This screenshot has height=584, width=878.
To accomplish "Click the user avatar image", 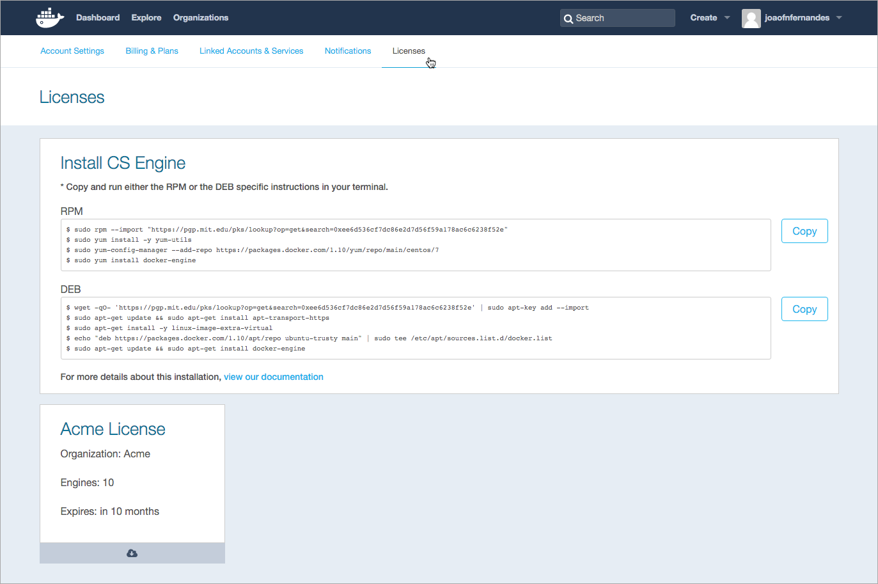I will [x=751, y=19].
